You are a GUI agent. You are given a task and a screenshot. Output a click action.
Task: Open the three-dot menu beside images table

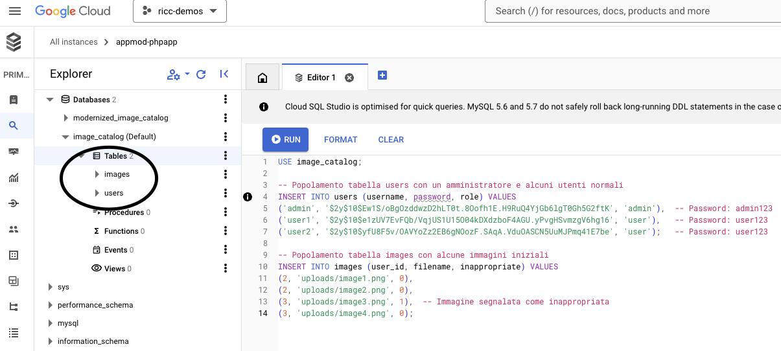click(226, 174)
